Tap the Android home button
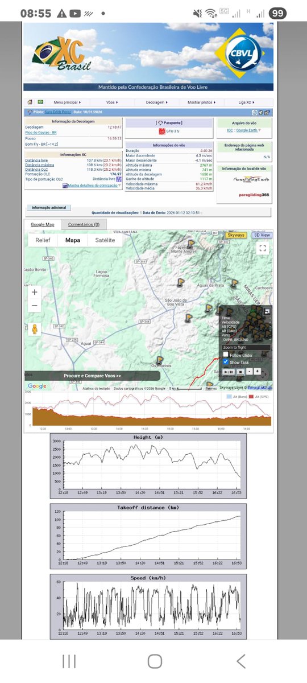 point(155,661)
